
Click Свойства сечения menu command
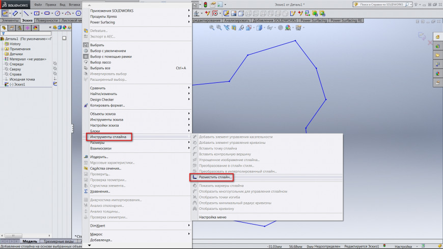pyautogui.click(x=106, y=168)
